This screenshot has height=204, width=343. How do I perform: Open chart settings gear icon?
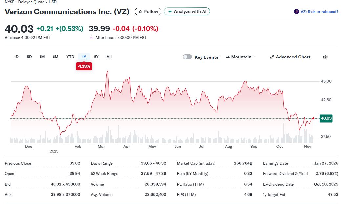pos(325,57)
